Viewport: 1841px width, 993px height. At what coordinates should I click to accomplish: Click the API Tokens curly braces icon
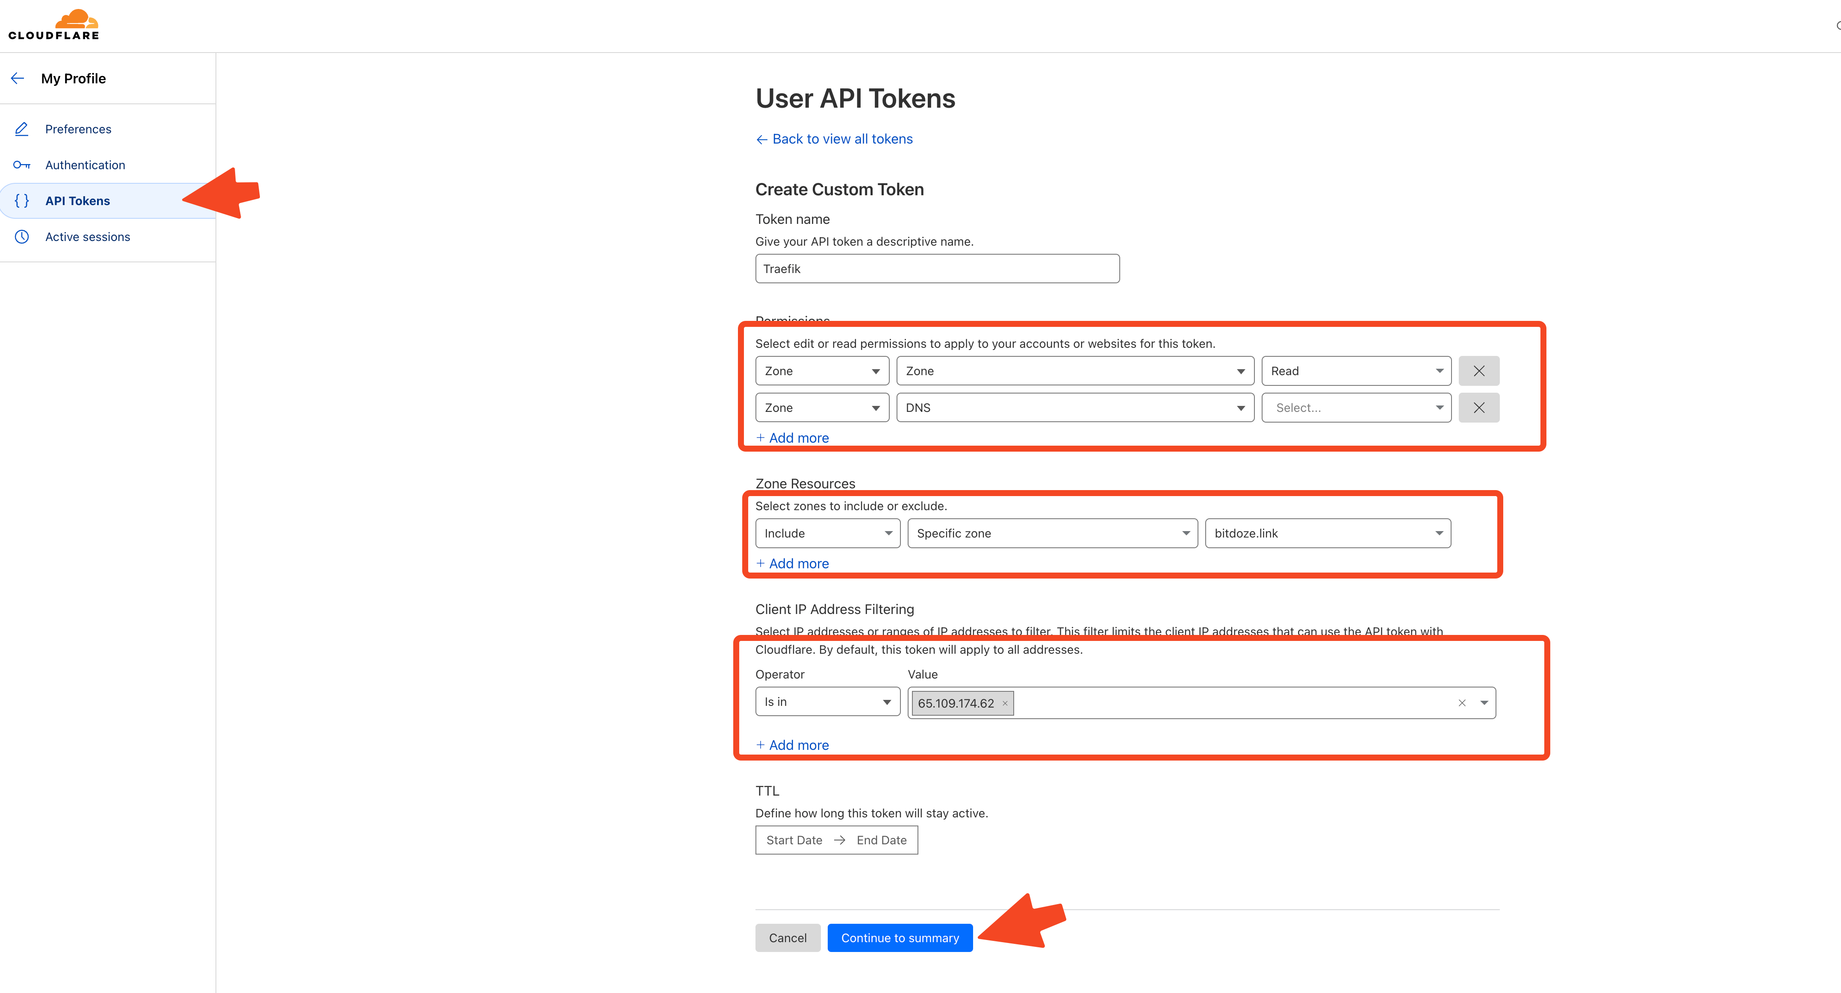point(21,201)
